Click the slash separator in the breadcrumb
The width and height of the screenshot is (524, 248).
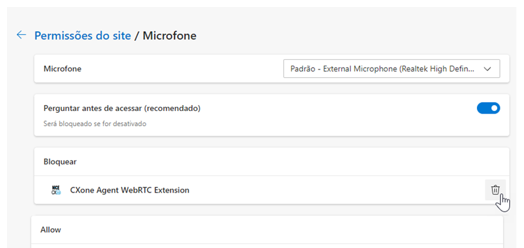(136, 36)
